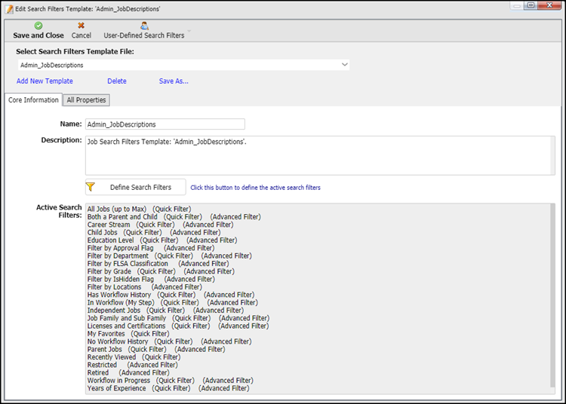Screen dimensions: 566x404
Task: Choose the Save As... link
Action: 174,81
